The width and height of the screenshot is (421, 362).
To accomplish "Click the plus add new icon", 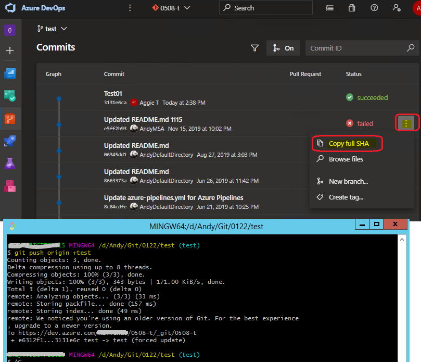I will (x=10, y=51).
